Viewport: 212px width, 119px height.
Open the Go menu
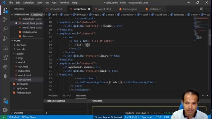tap(47, 3)
